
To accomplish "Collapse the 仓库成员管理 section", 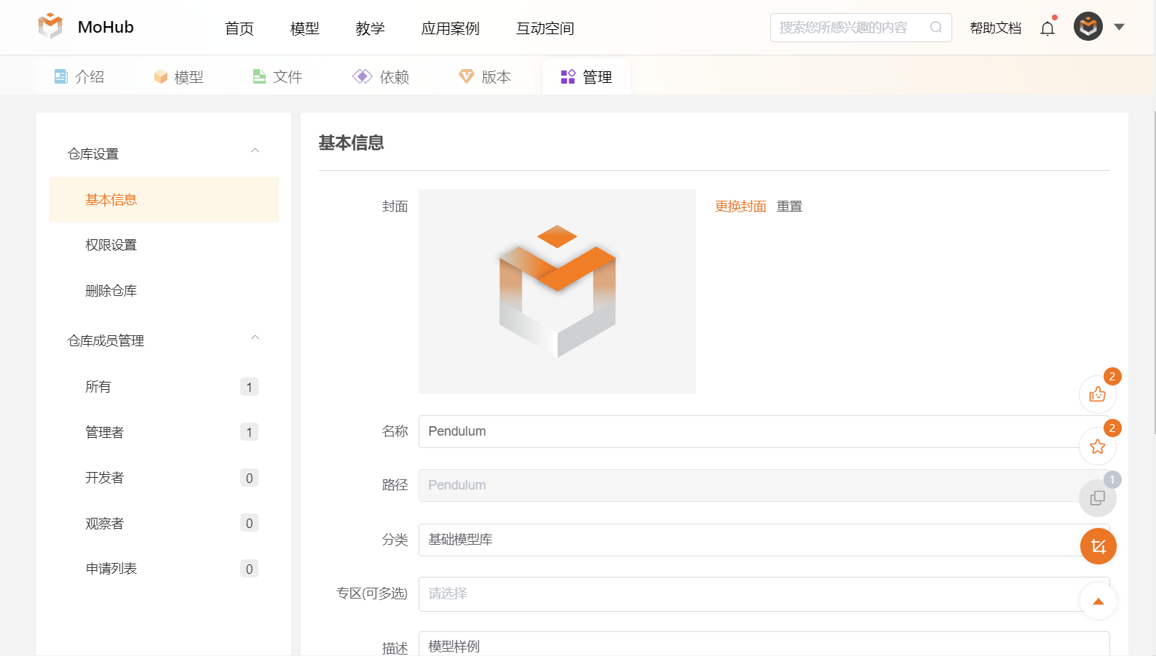I will pos(255,338).
